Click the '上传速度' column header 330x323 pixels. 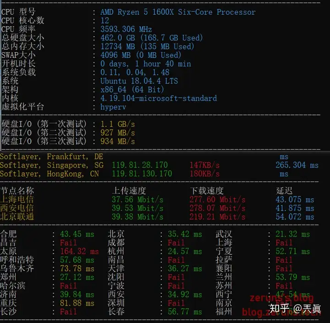[129, 191]
